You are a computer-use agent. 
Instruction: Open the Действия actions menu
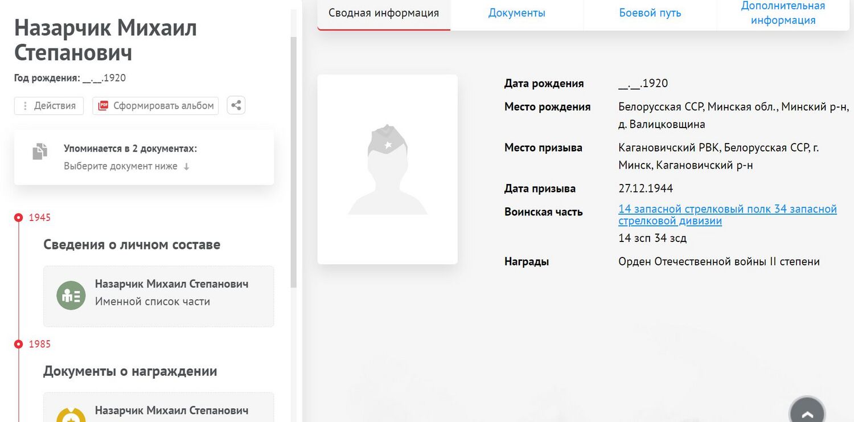click(49, 106)
